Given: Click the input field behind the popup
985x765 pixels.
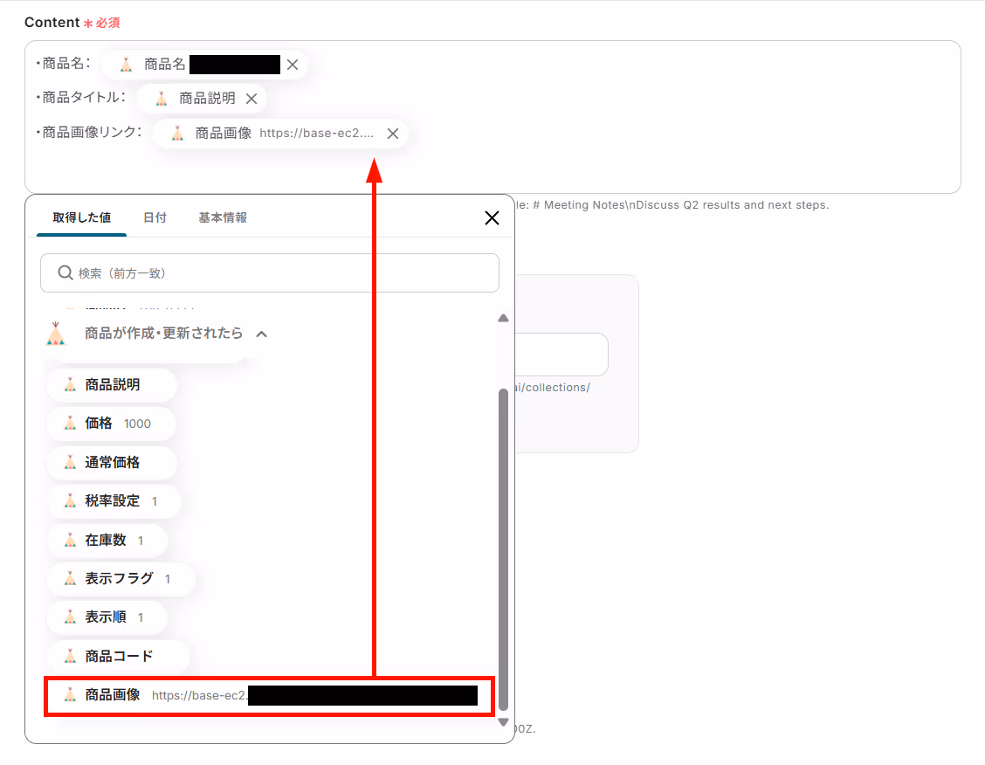Looking at the screenshot, I should [561, 355].
